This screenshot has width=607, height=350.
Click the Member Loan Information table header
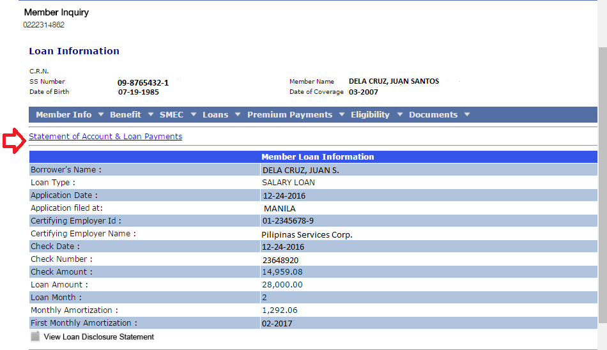click(x=318, y=156)
